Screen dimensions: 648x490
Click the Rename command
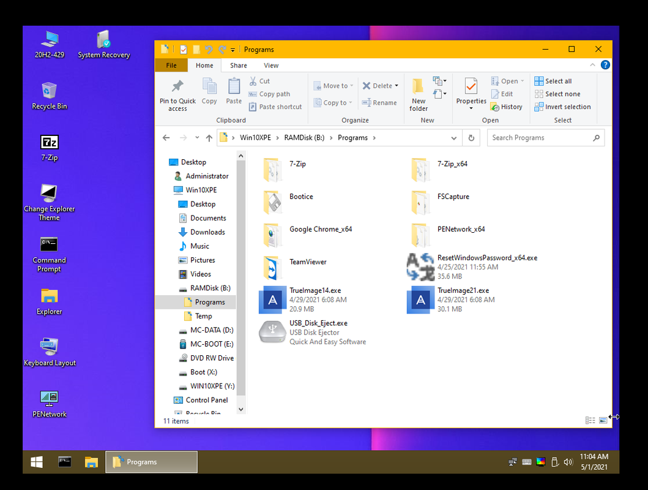[379, 102]
